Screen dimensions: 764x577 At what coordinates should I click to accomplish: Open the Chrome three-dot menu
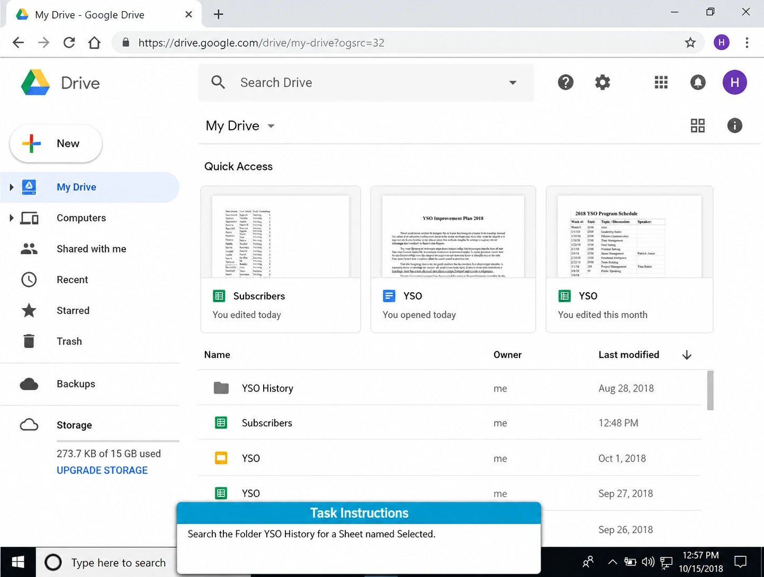747,42
